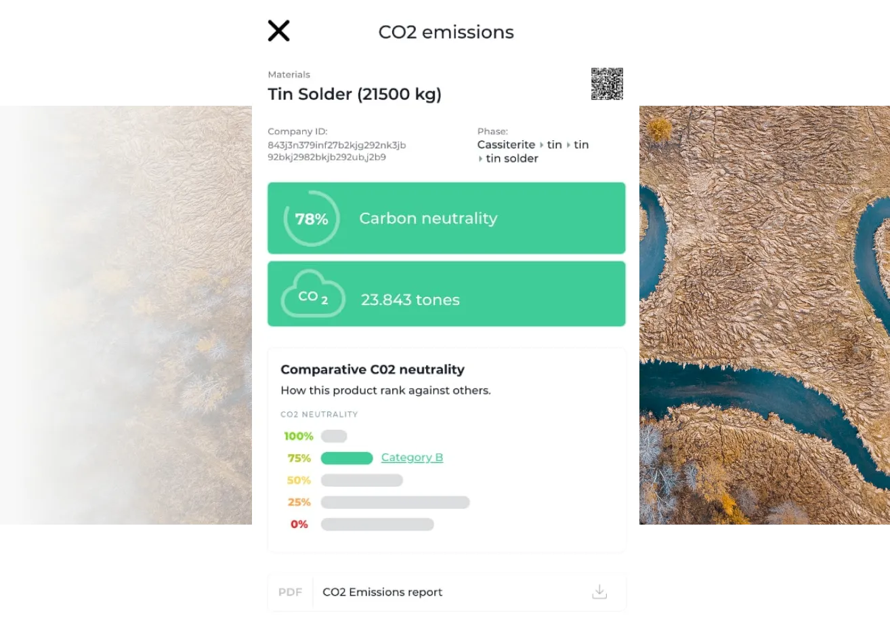
Task: Toggle the Carbon neutrality green banner
Action: [x=447, y=218]
